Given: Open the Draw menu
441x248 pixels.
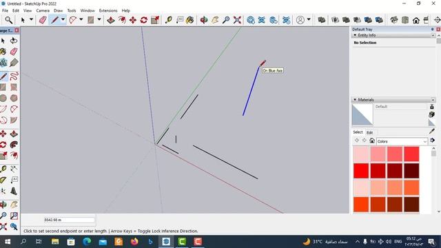Looking at the screenshot, I should (x=58, y=11).
